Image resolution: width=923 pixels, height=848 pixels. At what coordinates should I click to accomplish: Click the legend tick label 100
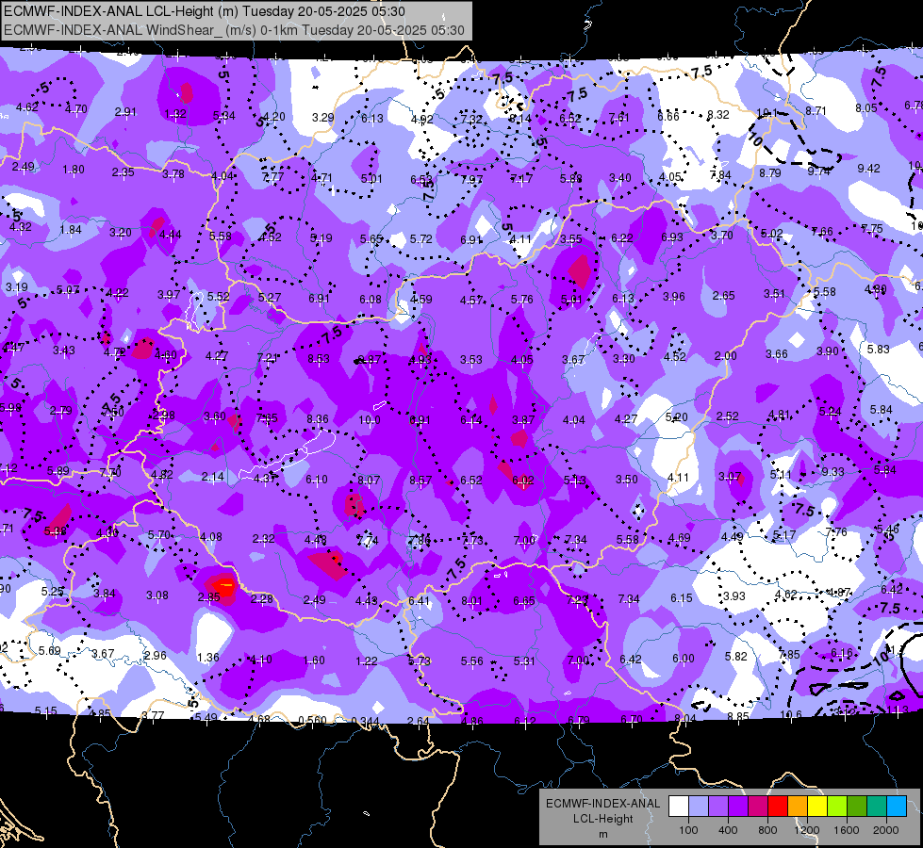click(x=688, y=830)
